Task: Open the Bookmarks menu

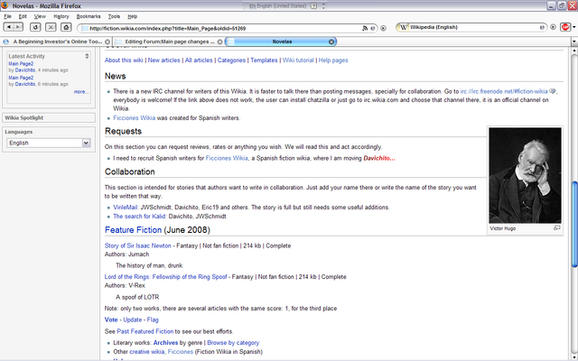Action: [x=89, y=16]
